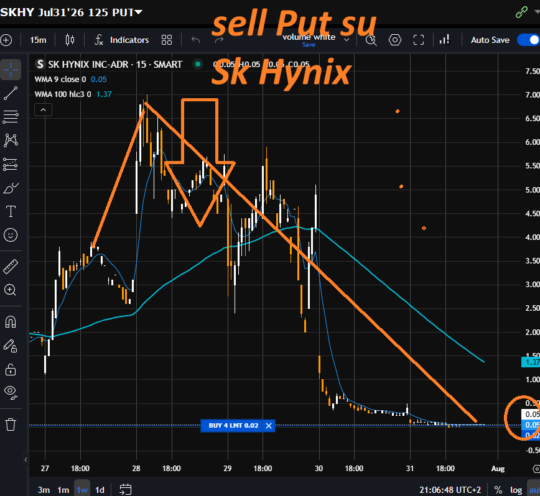Redo the last chart action
This screenshot has height=496, width=540.
219,40
